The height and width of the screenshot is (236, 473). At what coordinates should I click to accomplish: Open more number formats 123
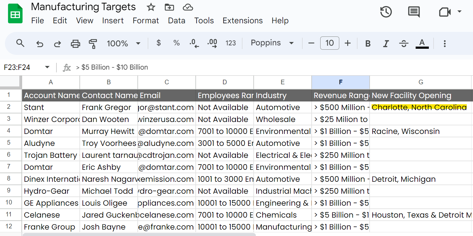[231, 43]
